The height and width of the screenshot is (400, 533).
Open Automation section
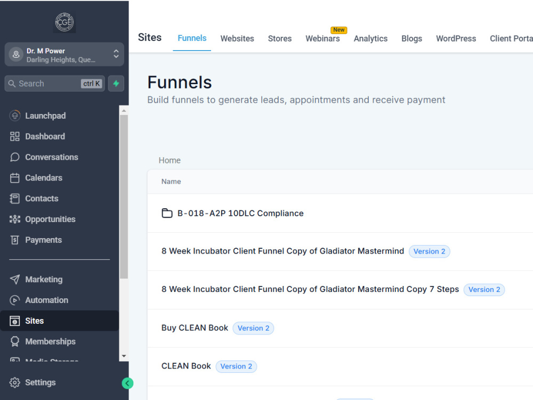[46, 300]
